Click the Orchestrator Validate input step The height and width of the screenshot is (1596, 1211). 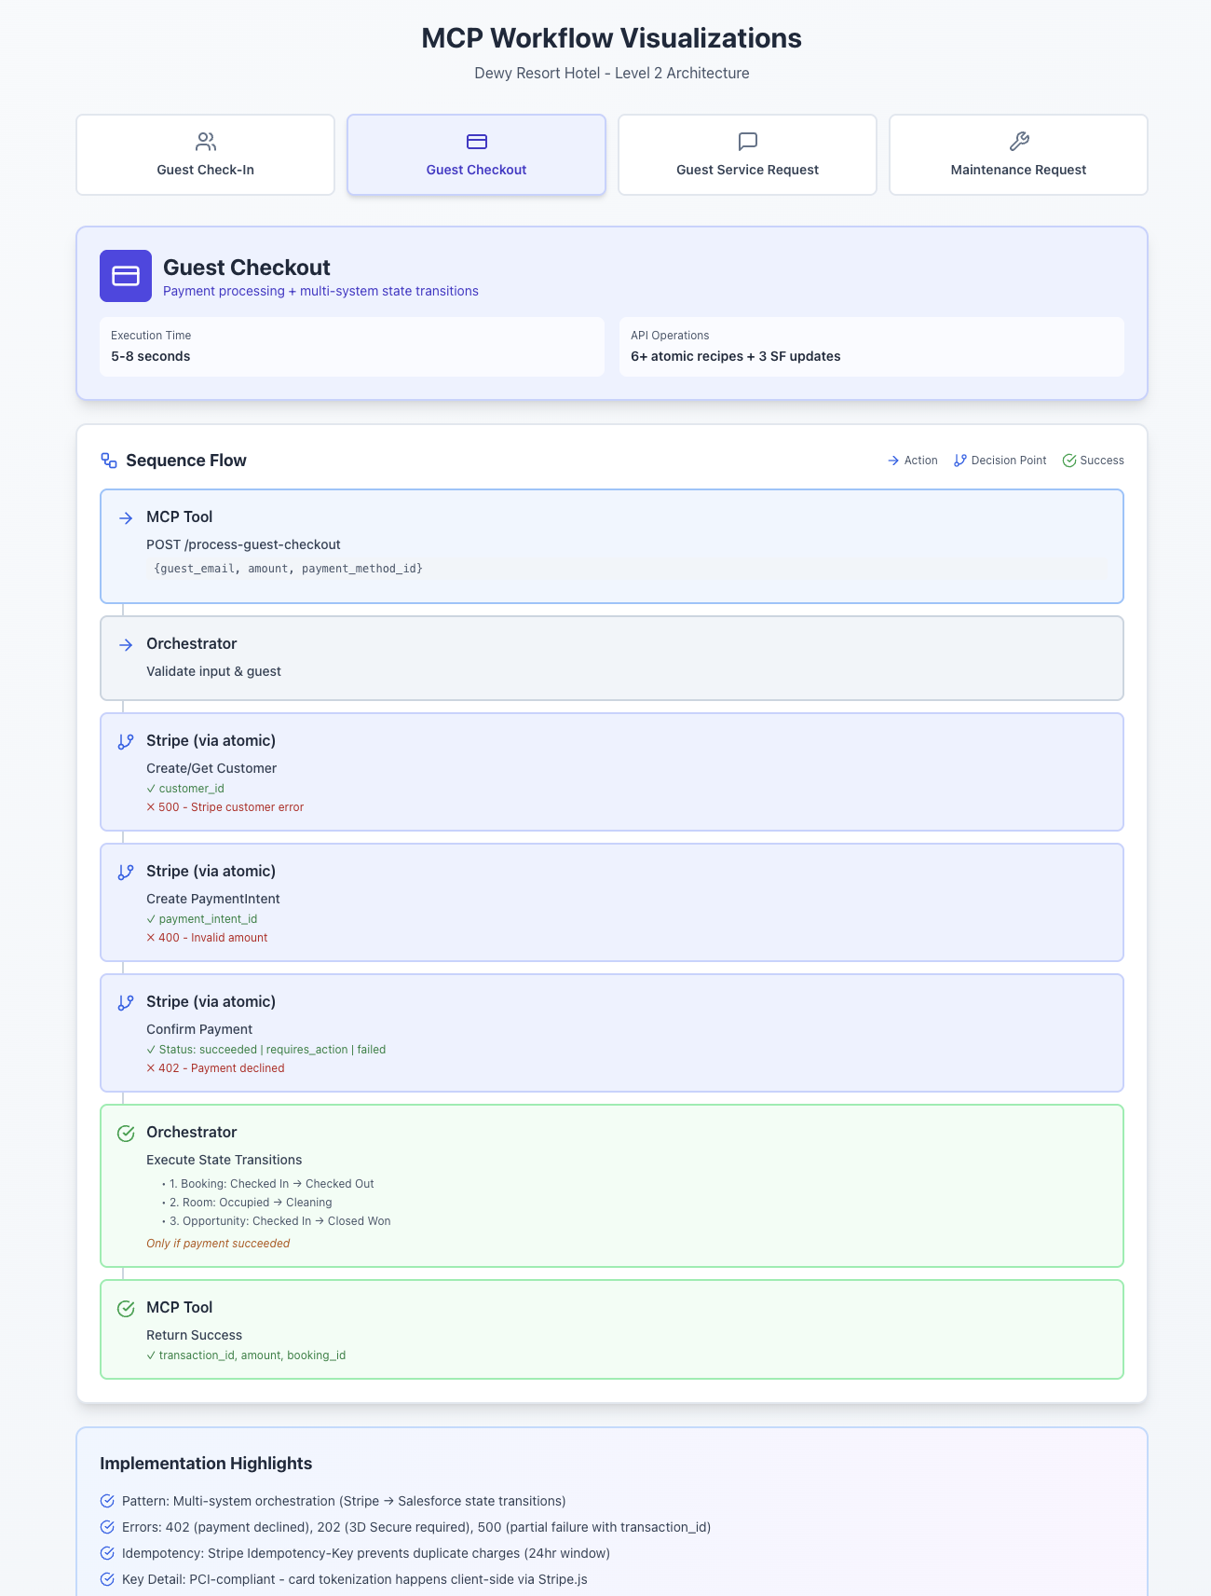(x=611, y=658)
